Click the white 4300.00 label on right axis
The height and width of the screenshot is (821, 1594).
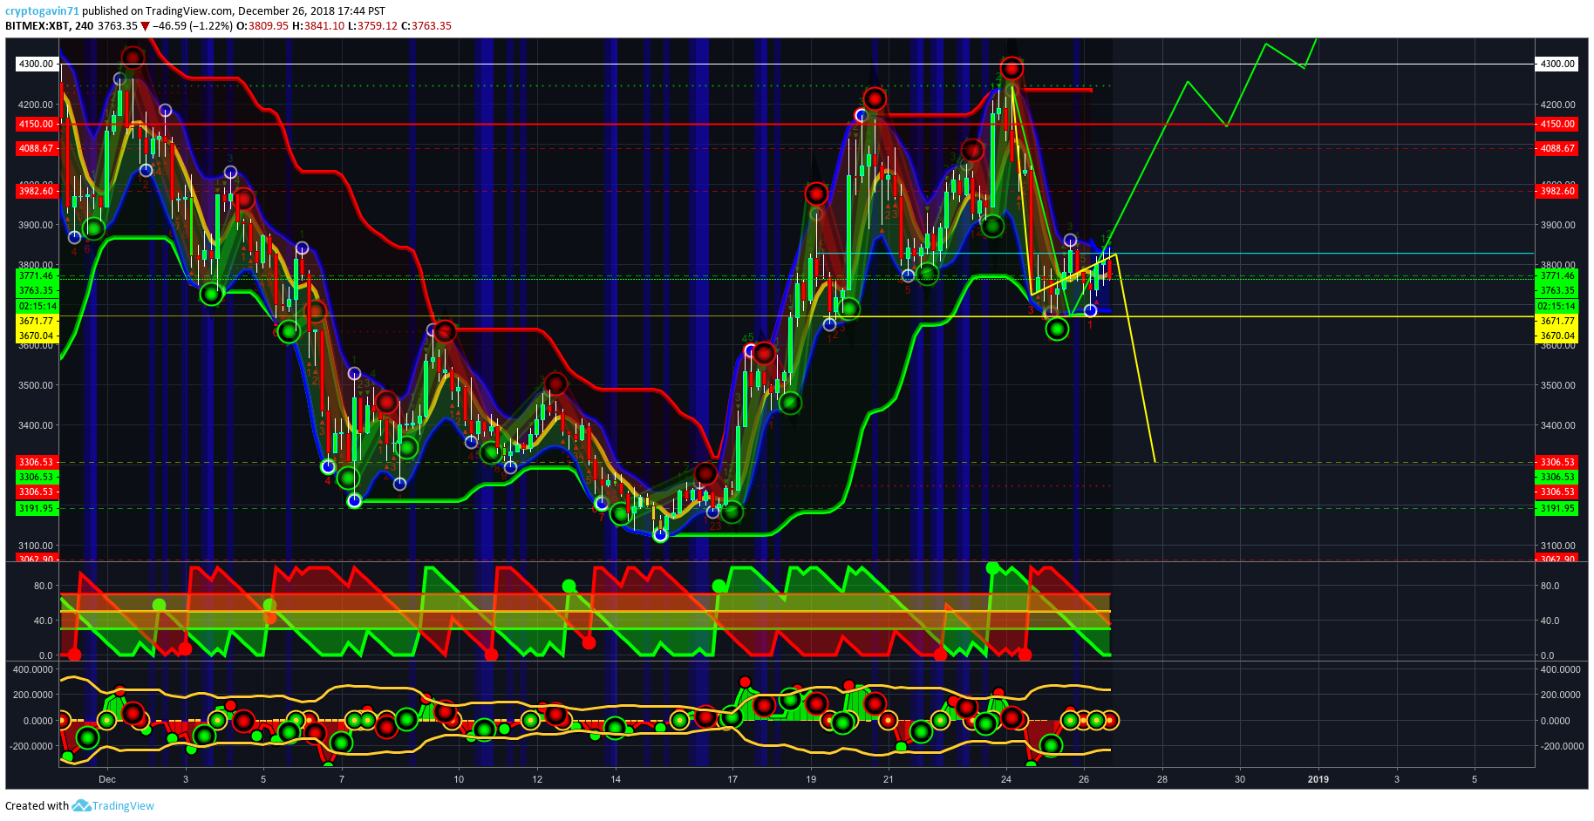[x=1557, y=64]
